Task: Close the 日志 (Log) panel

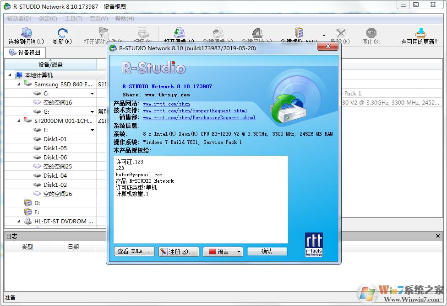Action: (x=438, y=236)
